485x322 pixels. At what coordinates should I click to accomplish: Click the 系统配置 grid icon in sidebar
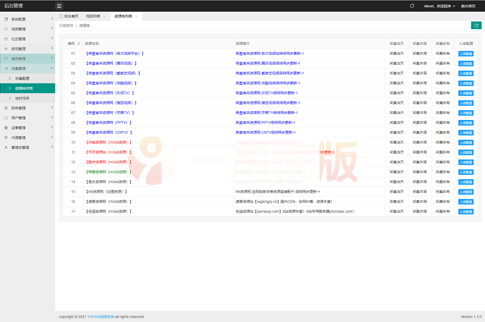(6, 19)
